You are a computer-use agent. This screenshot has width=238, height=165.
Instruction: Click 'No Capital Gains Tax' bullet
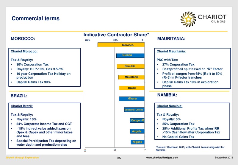tap(178, 137)
